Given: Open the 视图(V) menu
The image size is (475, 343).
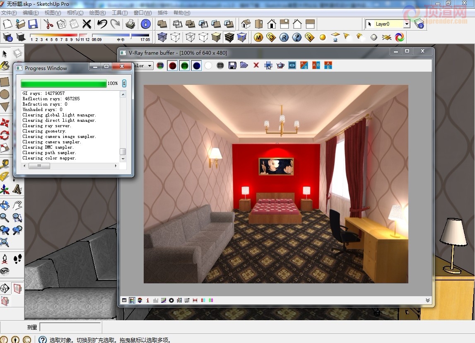Looking at the screenshot, I should [x=53, y=13].
